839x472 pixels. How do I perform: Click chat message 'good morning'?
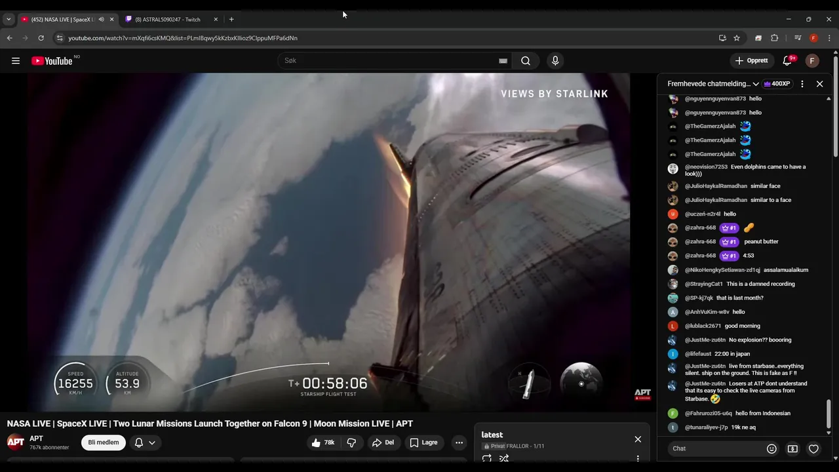point(742,326)
